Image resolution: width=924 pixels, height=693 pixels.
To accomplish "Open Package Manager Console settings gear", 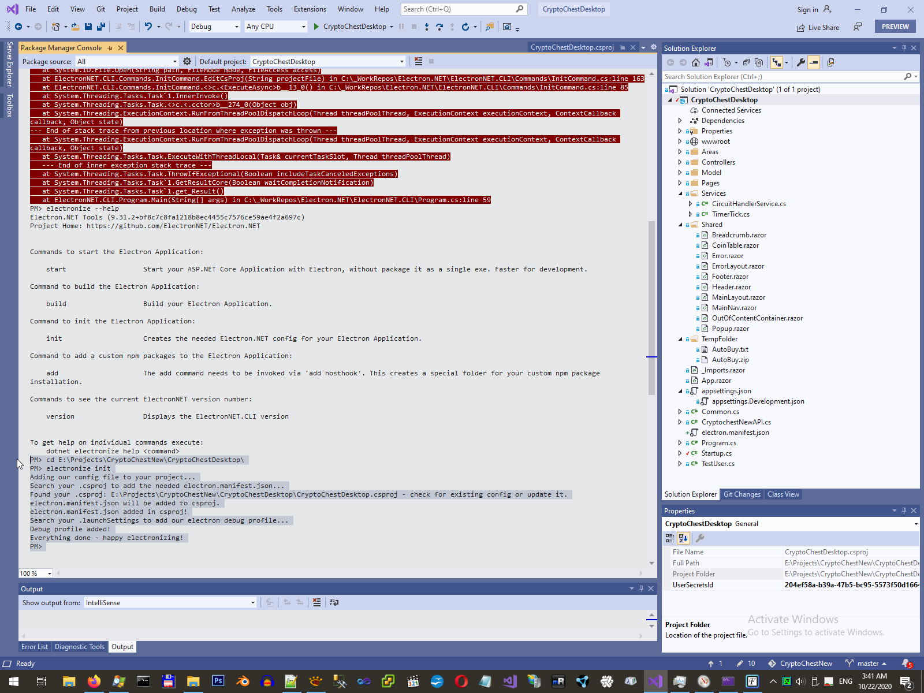I will coord(187,61).
